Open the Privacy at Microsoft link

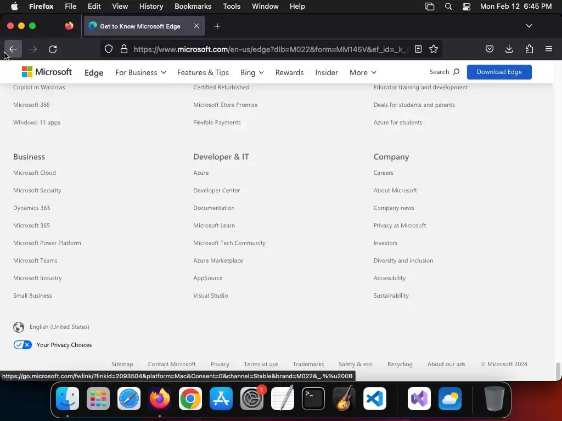pyautogui.click(x=400, y=225)
